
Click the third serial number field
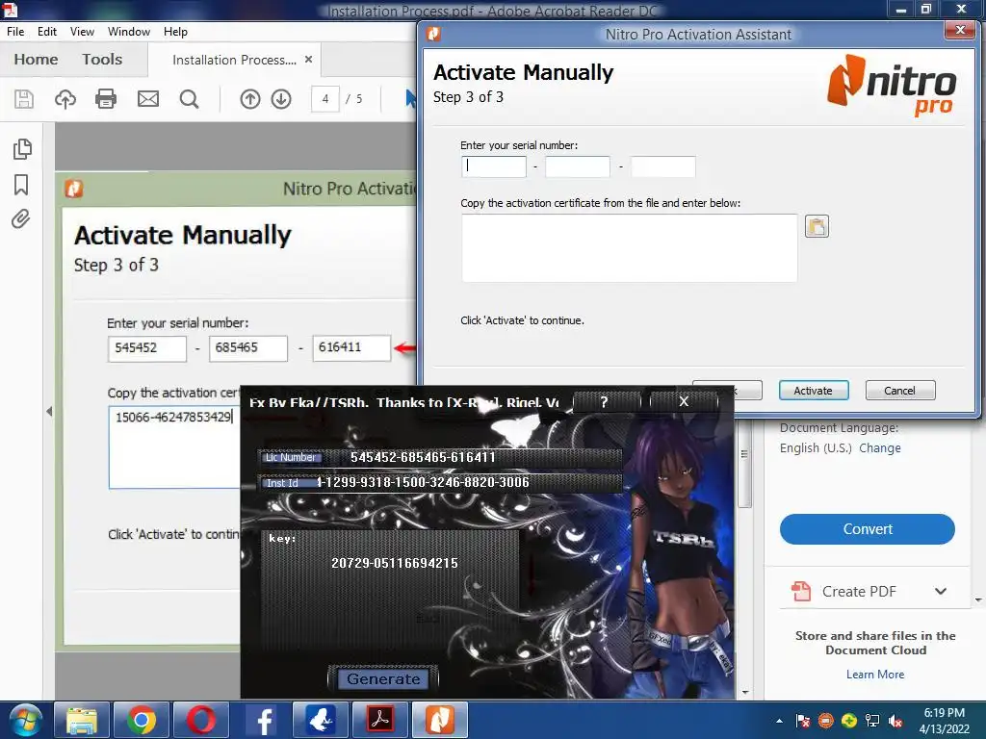[x=662, y=166]
